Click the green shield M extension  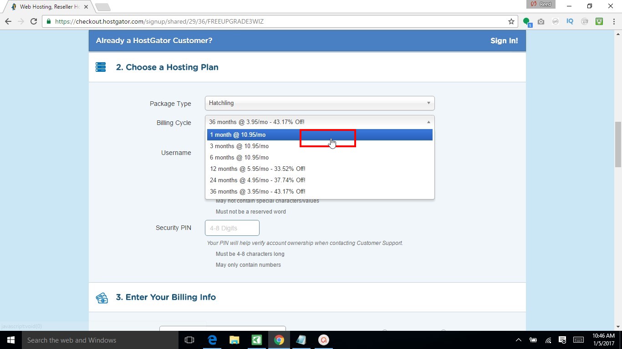pos(599,21)
